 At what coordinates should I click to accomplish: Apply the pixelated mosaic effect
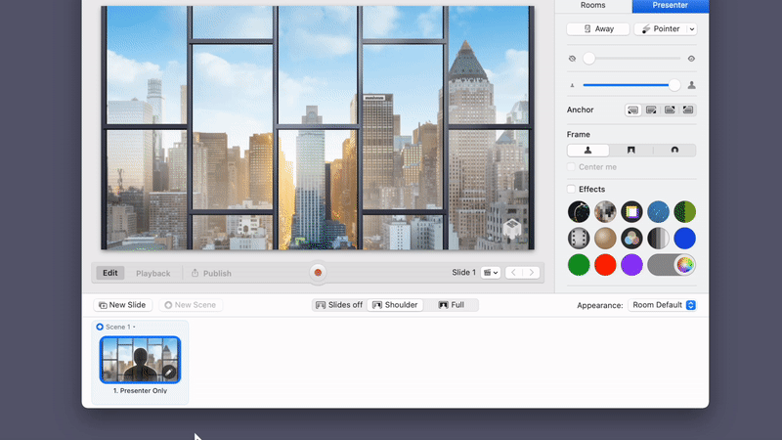coord(605,212)
